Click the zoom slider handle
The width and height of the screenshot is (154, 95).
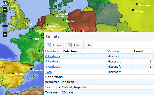pyautogui.click(x=5, y=26)
